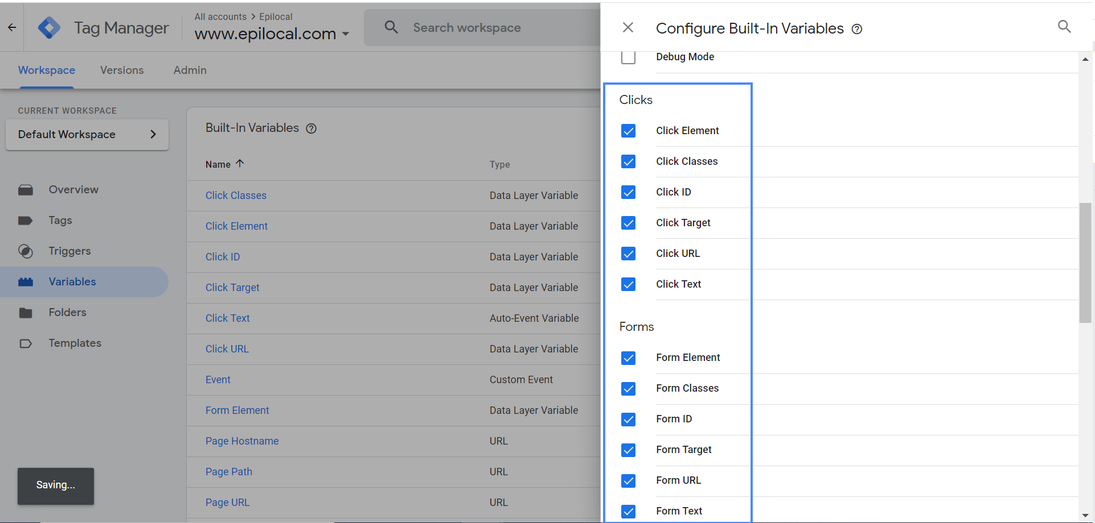Image resolution: width=1095 pixels, height=523 pixels.
Task: Uncheck the Form Classes checkbox
Action: (628, 389)
